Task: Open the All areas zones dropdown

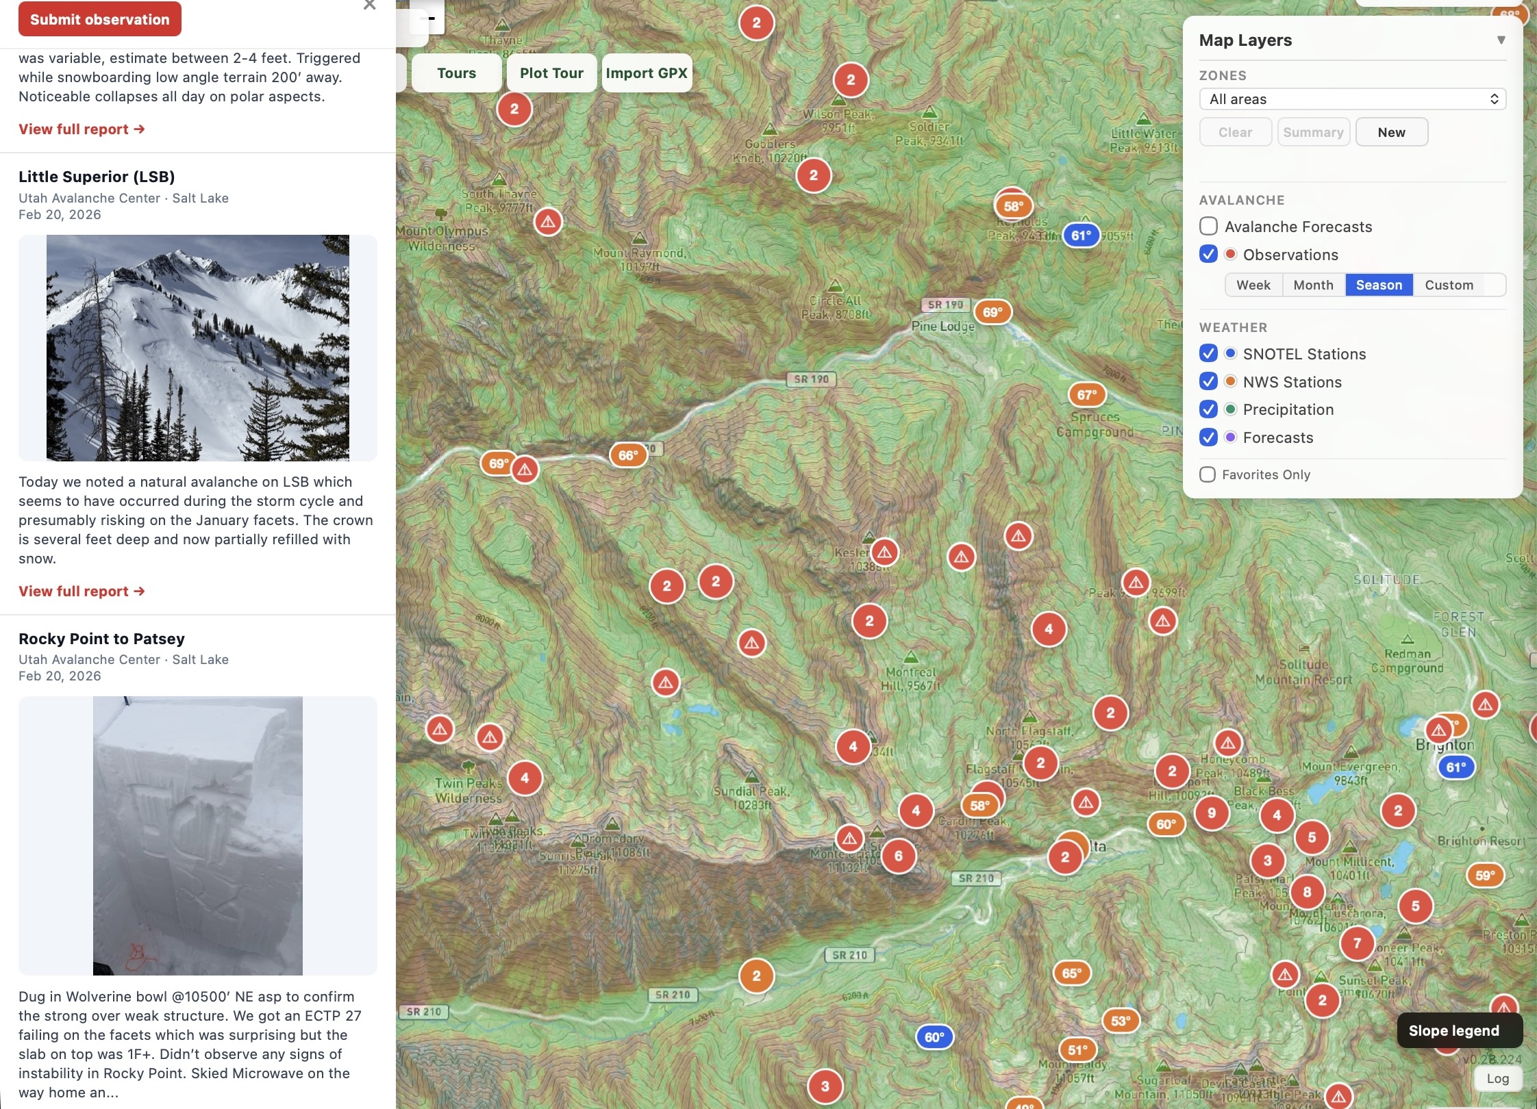Action: (x=1352, y=99)
